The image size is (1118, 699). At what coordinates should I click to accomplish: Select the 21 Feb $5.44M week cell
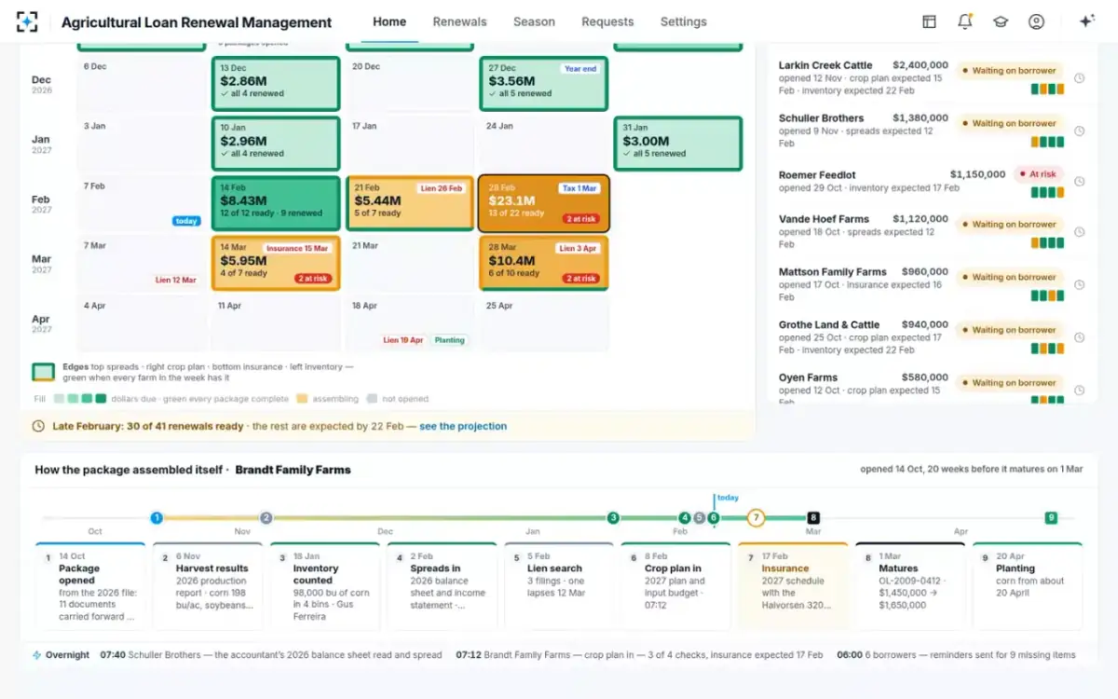point(409,203)
